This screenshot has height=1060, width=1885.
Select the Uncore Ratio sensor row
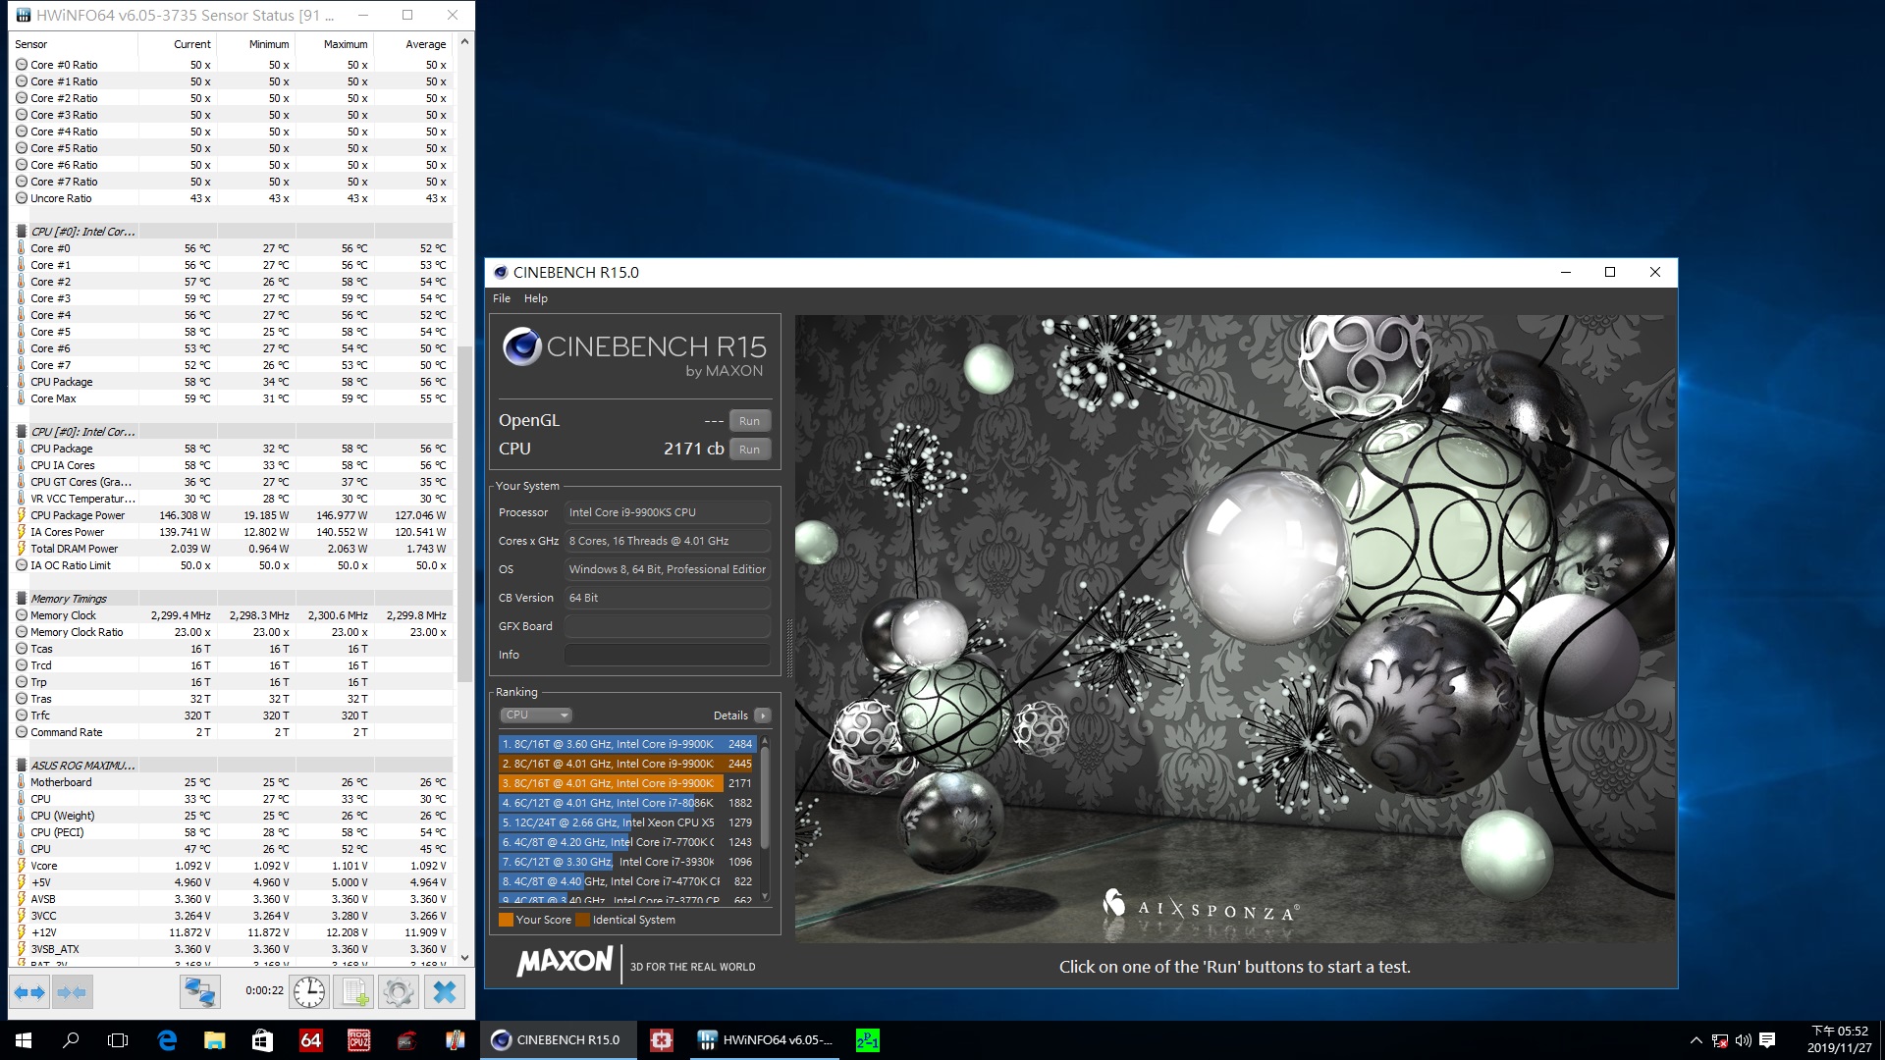tap(233, 198)
